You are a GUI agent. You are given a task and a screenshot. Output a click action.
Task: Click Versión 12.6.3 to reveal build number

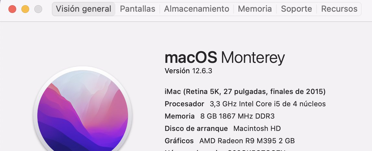[188, 71]
